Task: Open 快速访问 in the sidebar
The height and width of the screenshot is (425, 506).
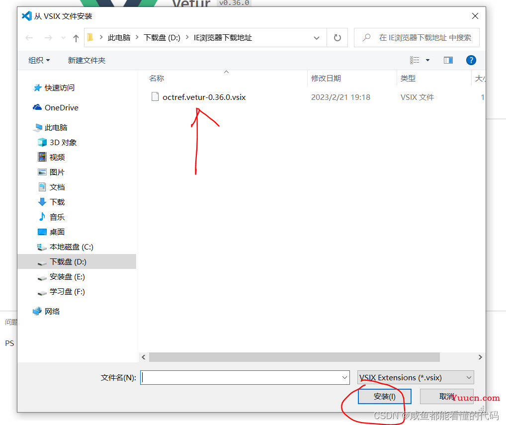Action: [x=54, y=88]
